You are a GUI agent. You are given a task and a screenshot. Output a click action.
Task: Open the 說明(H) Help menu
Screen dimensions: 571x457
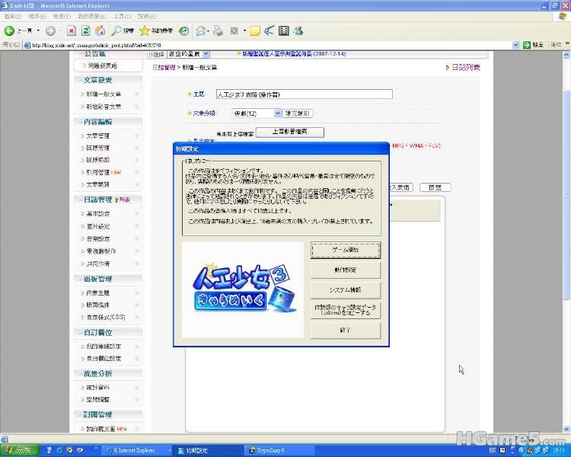click(x=147, y=17)
